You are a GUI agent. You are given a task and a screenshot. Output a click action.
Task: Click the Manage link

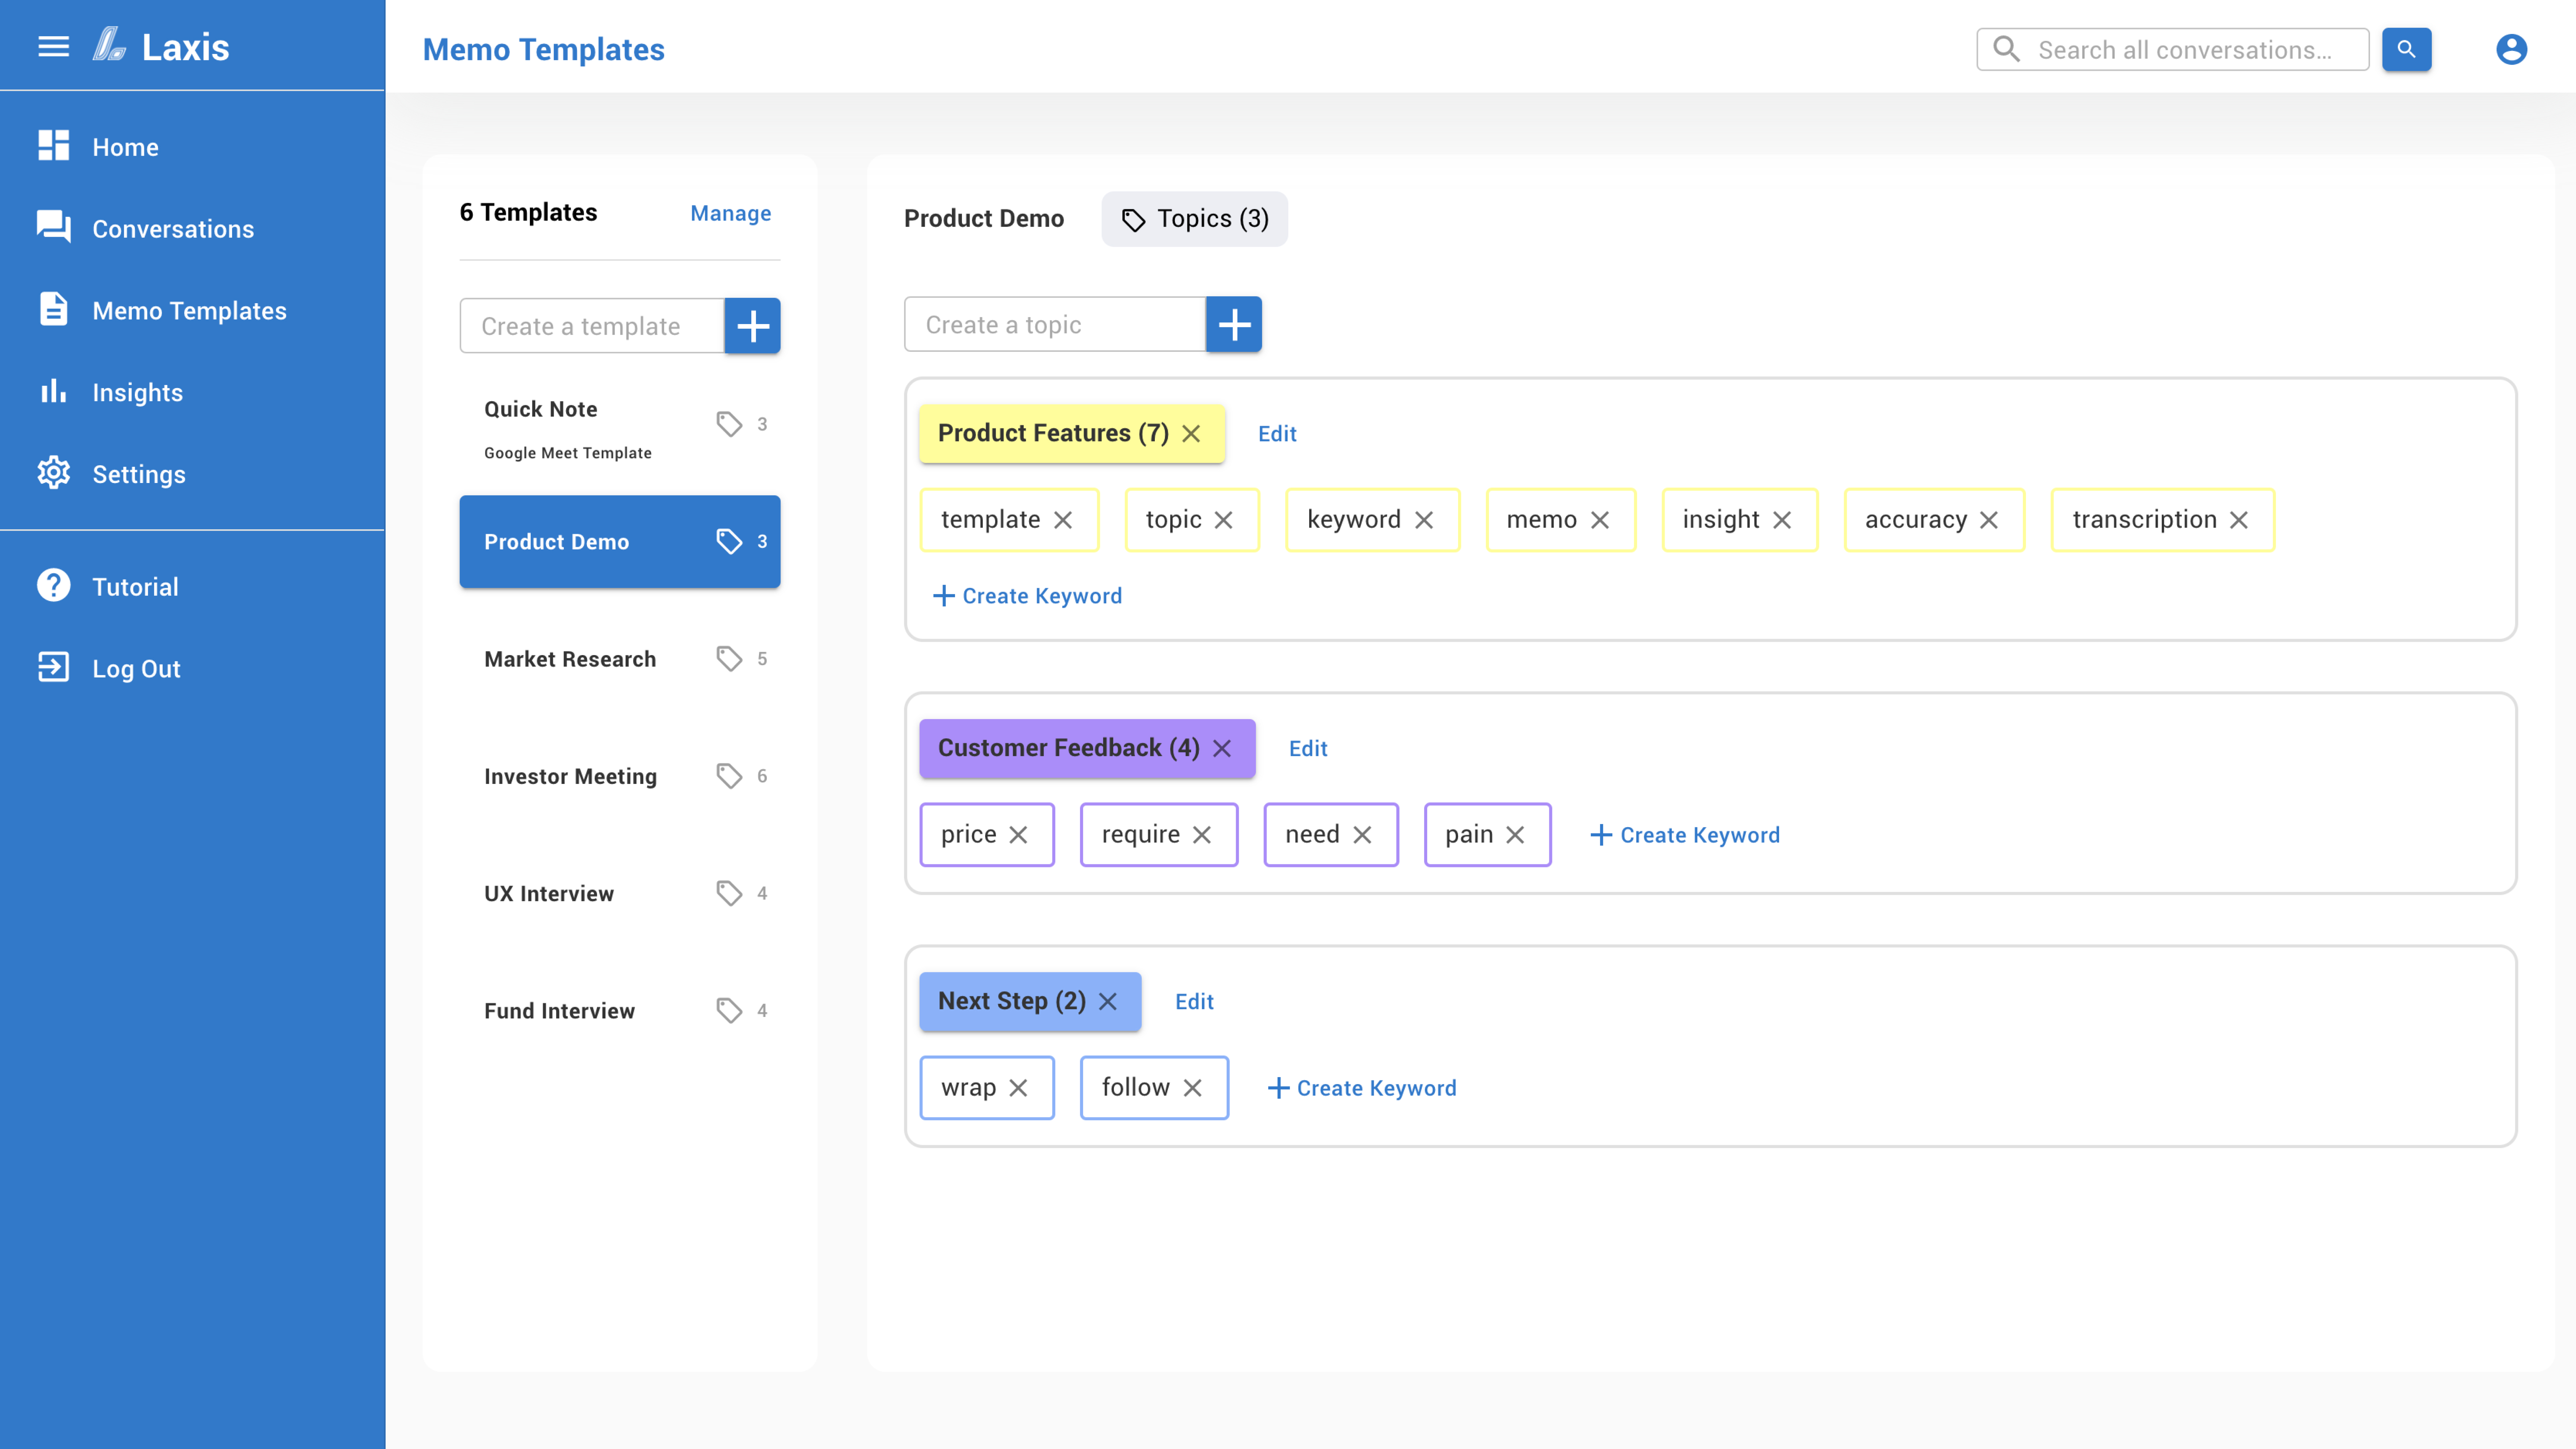pyautogui.click(x=730, y=213)
